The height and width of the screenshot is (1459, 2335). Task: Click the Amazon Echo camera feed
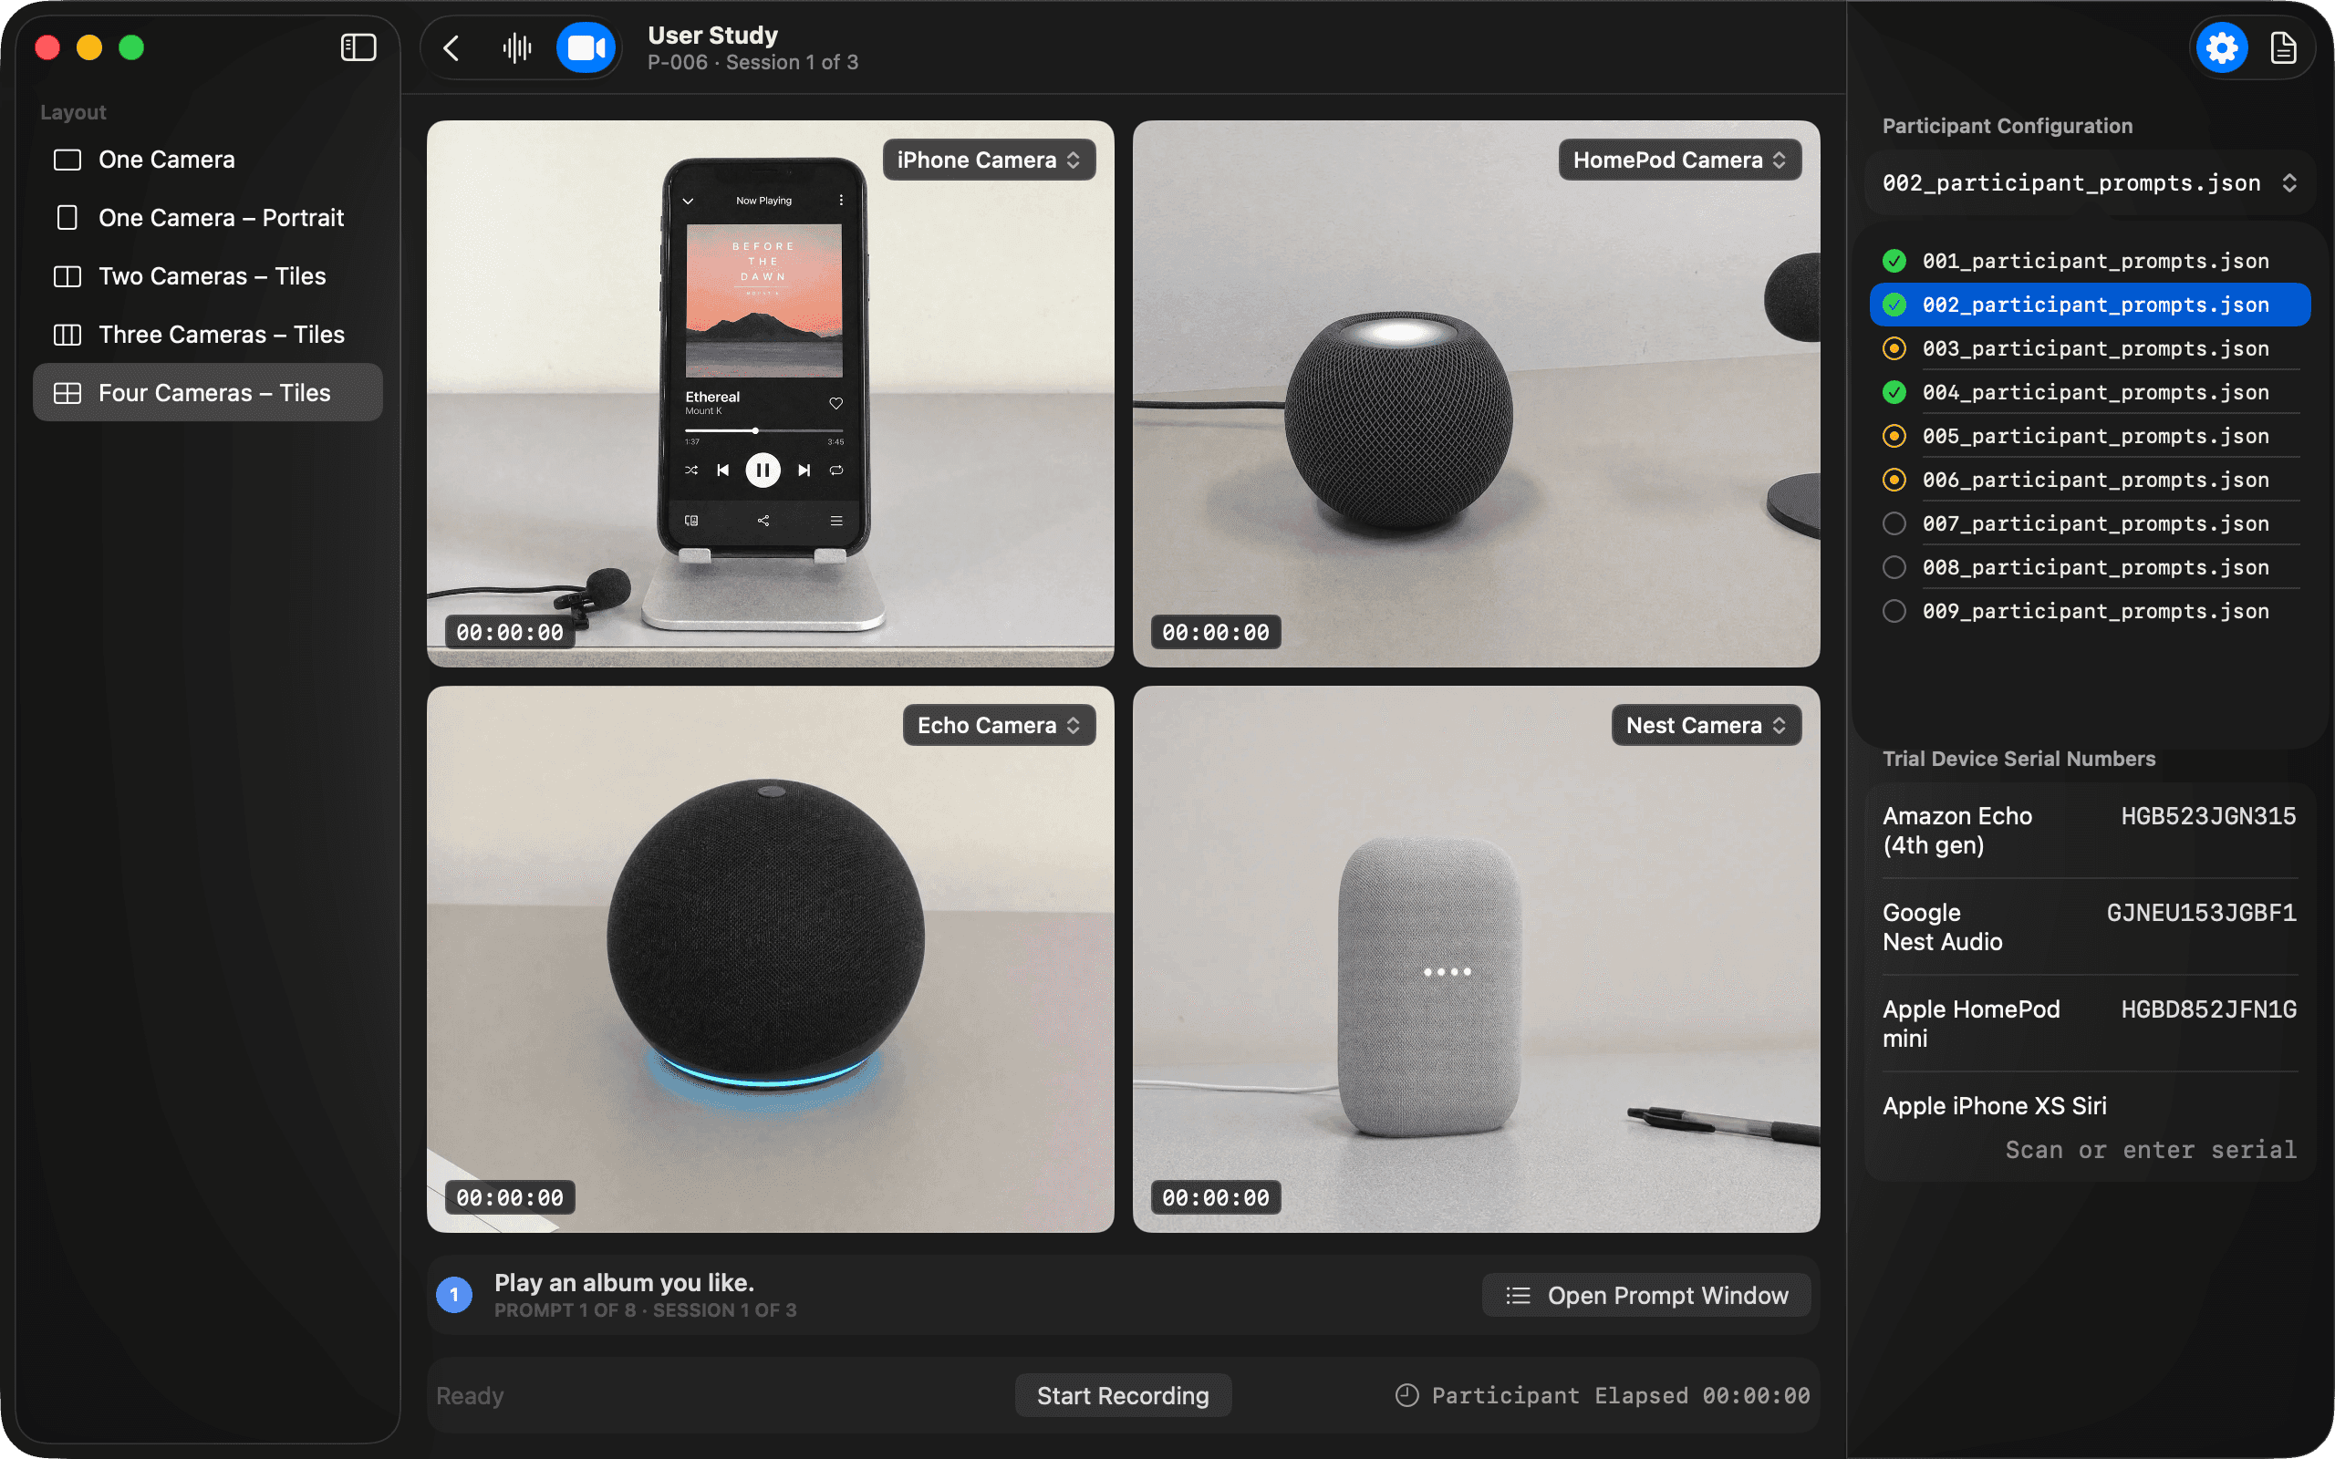[770, 959]
